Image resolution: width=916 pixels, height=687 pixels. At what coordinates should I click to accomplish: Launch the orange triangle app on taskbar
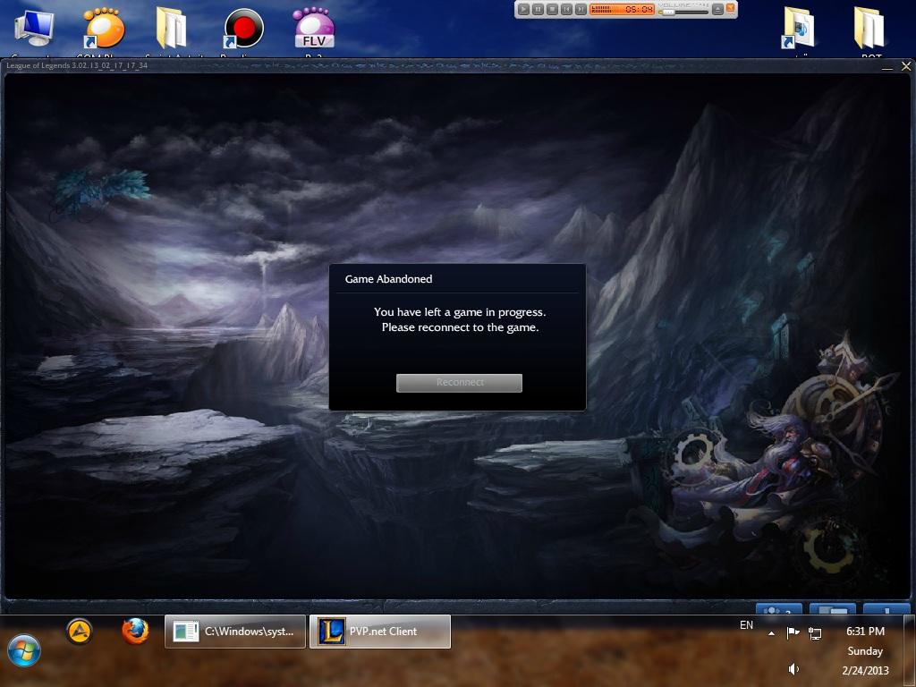pos(80,632)
